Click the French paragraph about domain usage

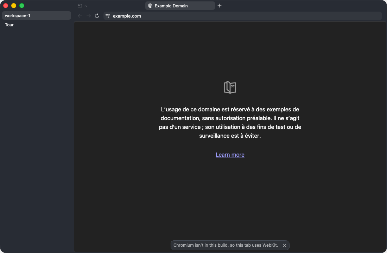coord(230,123)
